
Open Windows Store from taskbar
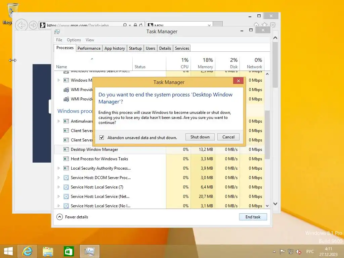69,251
